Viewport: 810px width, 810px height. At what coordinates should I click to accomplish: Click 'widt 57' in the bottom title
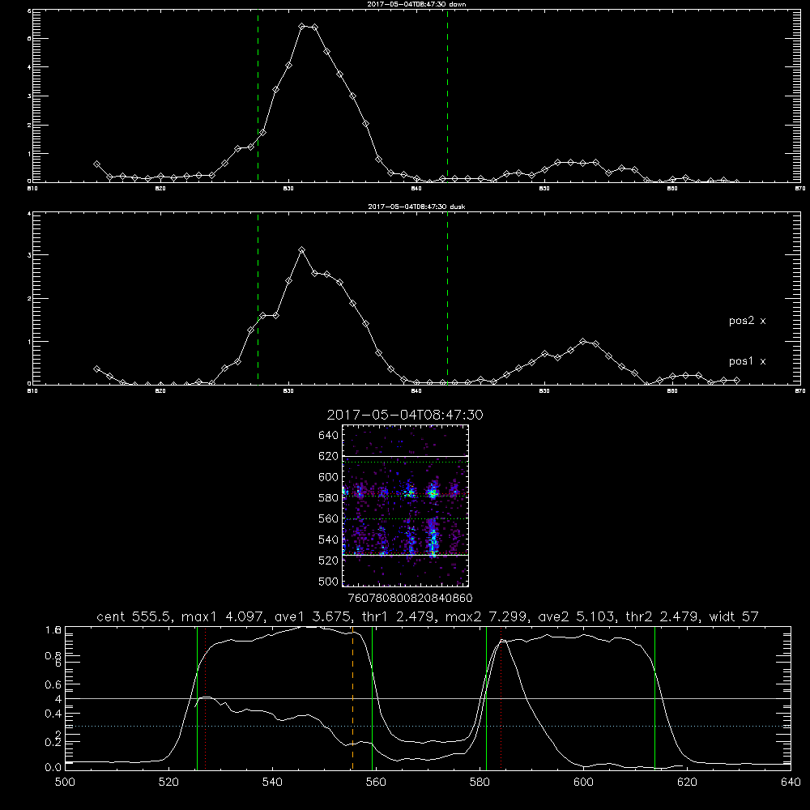[734, 616]
